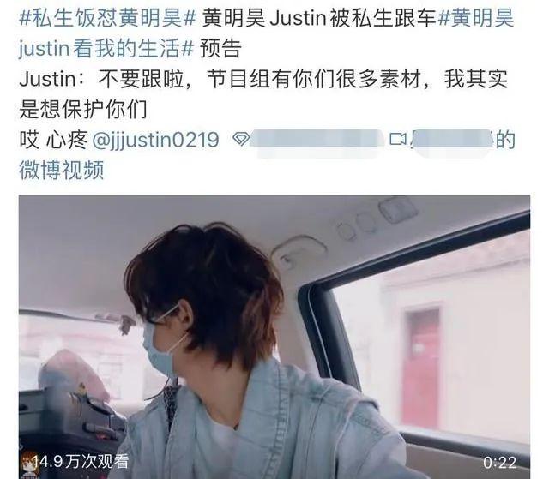The width and height of the screenshot is (549, 479).
Task: Click the 黄明昊 Justin被私生跟车 text
Action: [318, 18]
